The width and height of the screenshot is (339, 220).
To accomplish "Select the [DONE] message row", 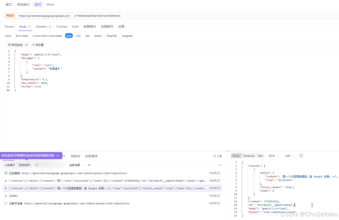I will pos(112,196).
